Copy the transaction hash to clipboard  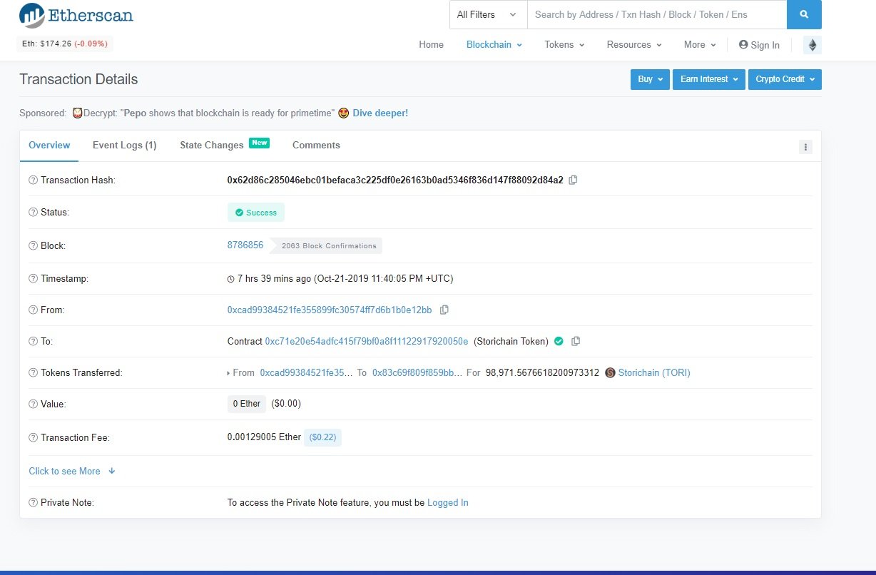point(573,180)
